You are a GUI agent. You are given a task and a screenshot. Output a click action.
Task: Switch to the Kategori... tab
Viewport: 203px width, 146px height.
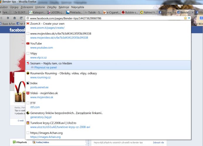38,12
